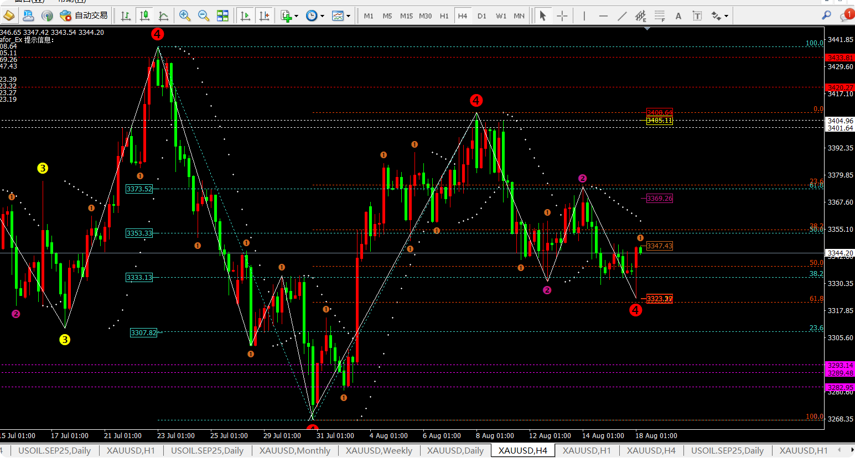Select the Trendline drawing tool
Viewport: 855px width, 458px height.
[x=622, y=16]
